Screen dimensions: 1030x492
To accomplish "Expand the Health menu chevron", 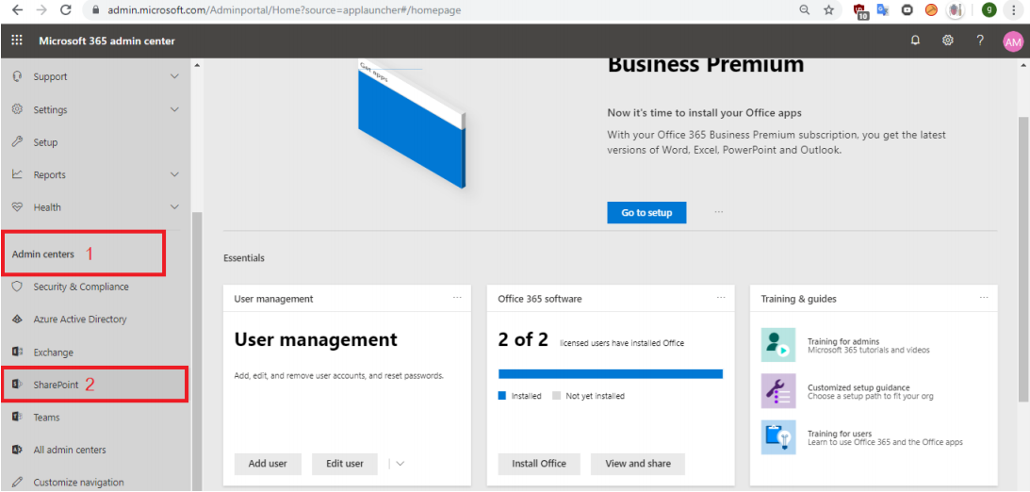I will click(x=174, y=207).
